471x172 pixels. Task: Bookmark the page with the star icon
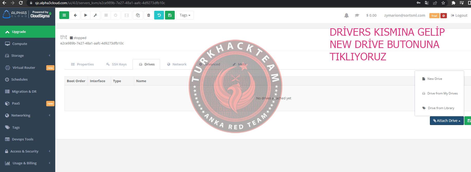tap(443, 3)
